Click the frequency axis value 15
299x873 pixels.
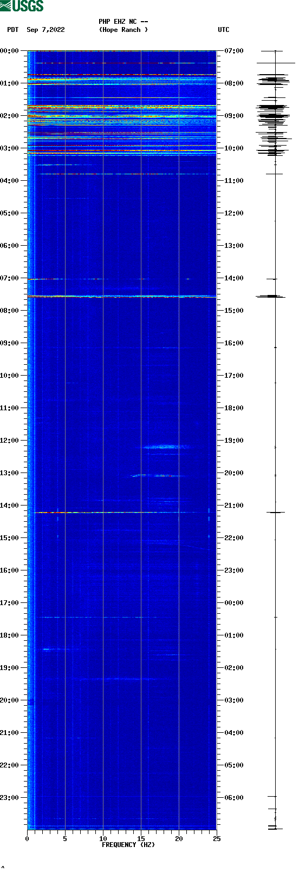point(141,839)
